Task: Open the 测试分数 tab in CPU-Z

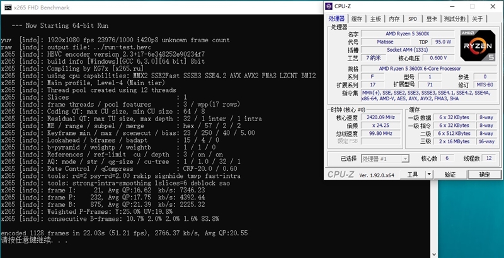Action: coord(454,19)
